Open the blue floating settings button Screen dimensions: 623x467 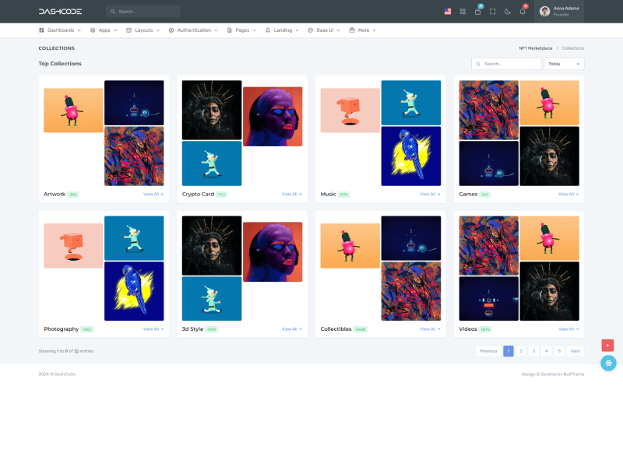608,363
